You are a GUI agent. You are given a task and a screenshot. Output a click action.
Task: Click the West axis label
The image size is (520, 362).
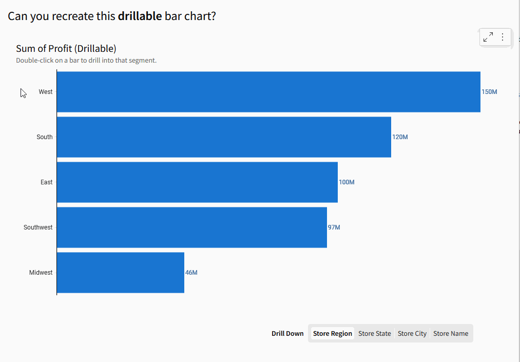tap(46, 92)
